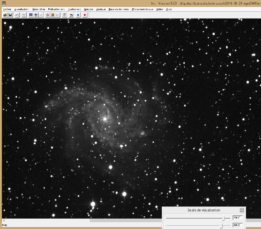Click the blue four-arrows pan icon

coord(36,15)
